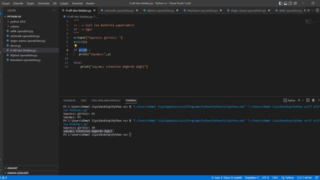Open aitlik operatörü.py in the explorer
The image size is (320, 180).
tap(30, 31)
